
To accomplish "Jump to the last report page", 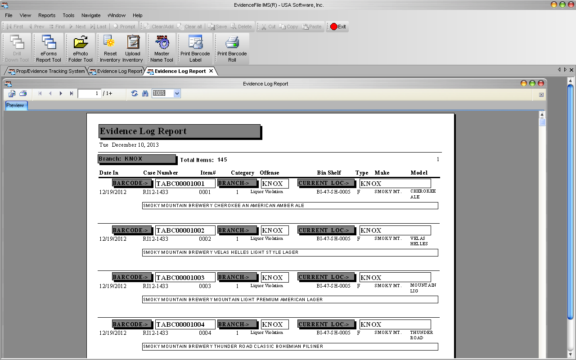I will (x=72, y=94).
